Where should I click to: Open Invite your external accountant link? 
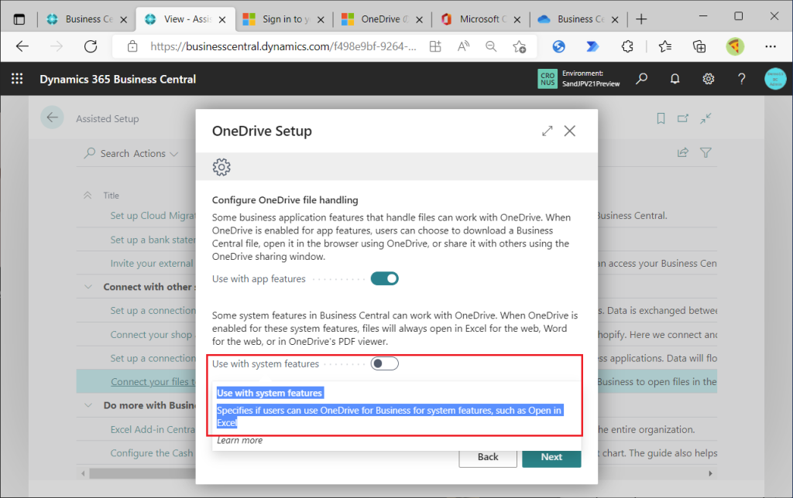tap(152, 263)
